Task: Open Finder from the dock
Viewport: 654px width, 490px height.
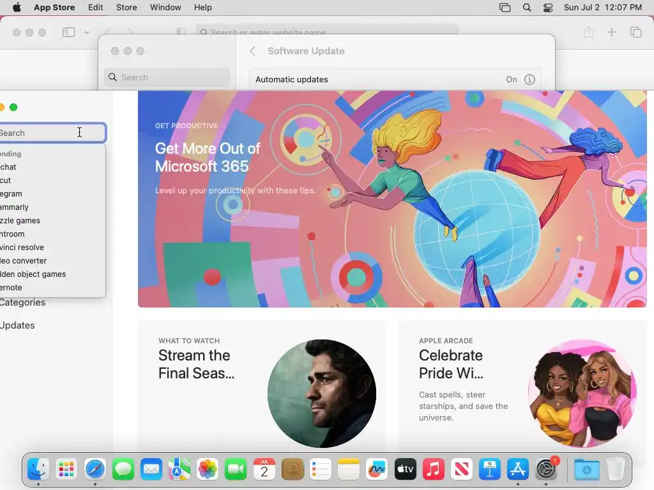Action: [38, 470]
